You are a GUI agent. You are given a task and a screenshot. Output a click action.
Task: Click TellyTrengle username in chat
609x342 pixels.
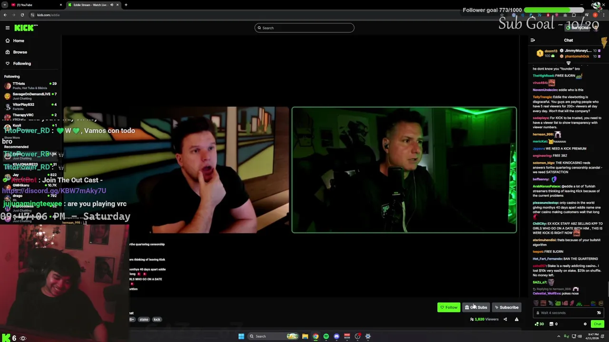[542, 97]
